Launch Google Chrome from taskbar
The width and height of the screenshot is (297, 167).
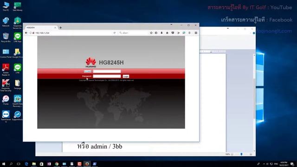pyautogui.click(x=57, y=164)
